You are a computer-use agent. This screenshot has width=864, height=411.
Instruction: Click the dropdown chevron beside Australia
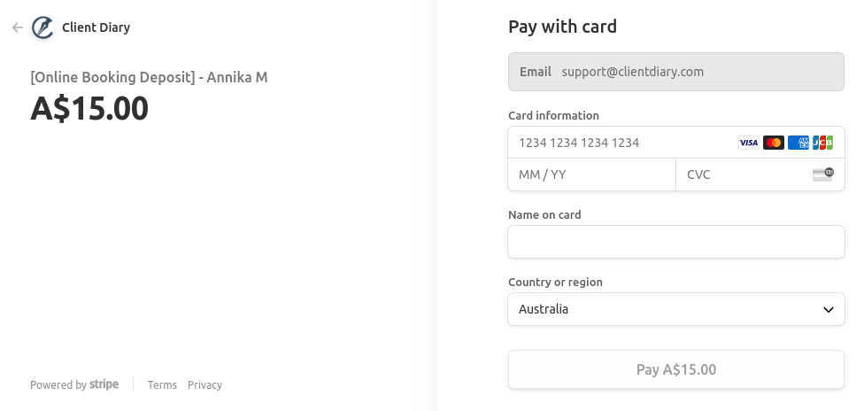click(x=829, y=309)
